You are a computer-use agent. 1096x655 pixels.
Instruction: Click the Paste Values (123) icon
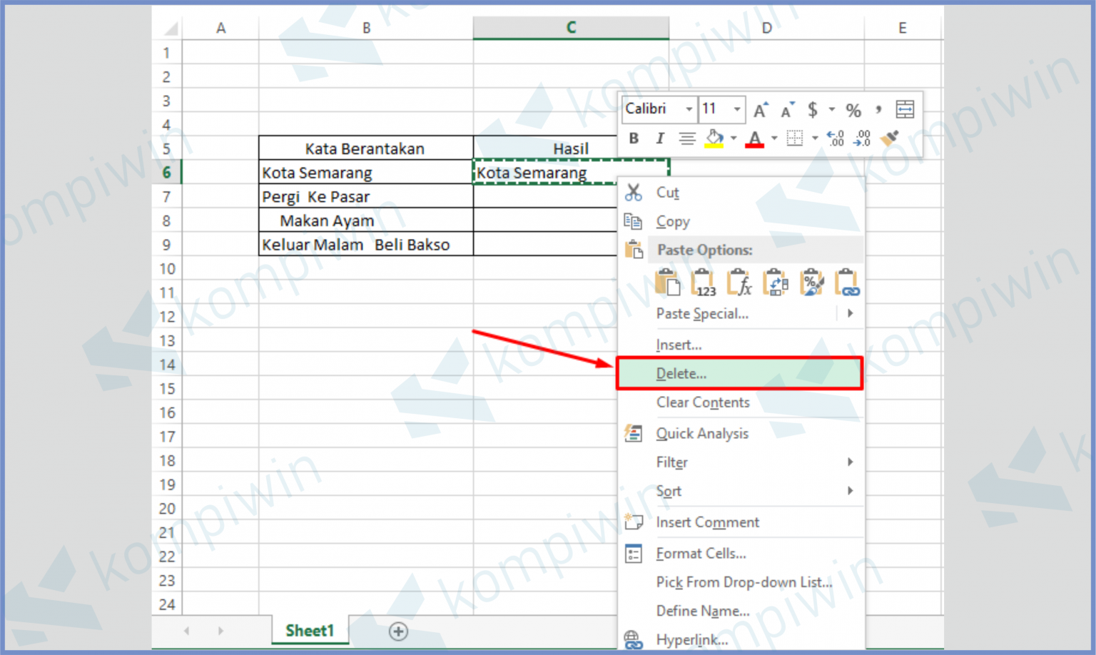[x=702, y=282]
